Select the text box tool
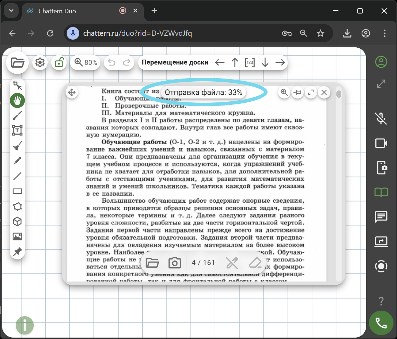This screenshot has width=397, height=339. (x=17, y=130)
